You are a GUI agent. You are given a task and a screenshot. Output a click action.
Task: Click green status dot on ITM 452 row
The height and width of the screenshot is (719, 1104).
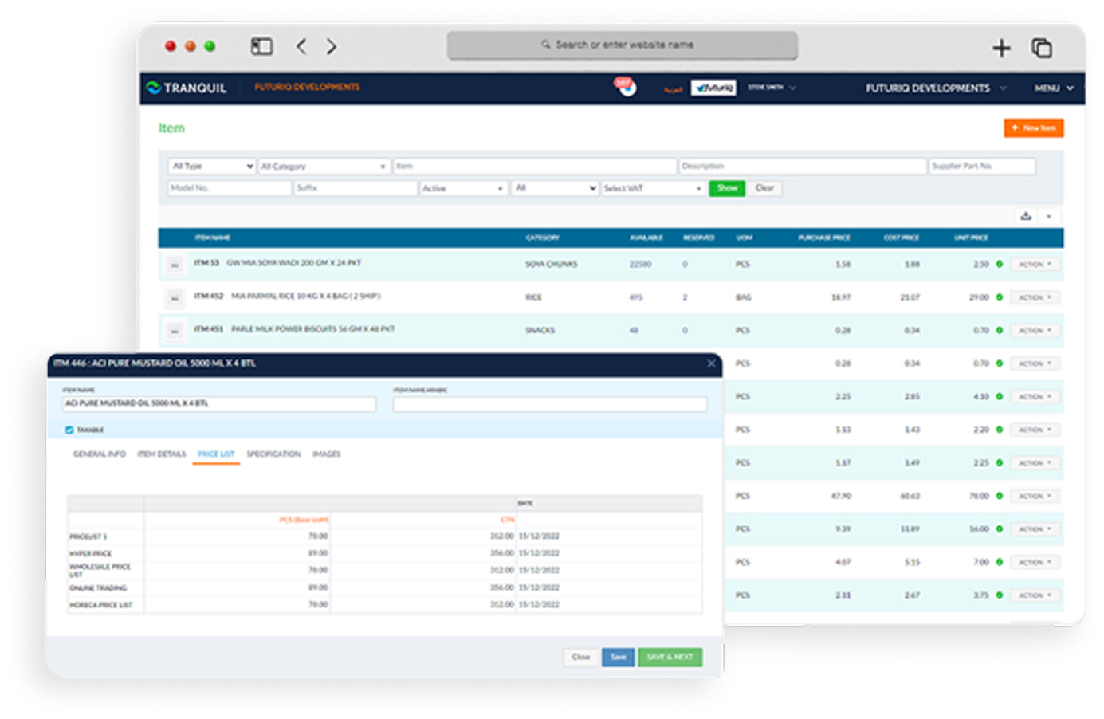999,297
